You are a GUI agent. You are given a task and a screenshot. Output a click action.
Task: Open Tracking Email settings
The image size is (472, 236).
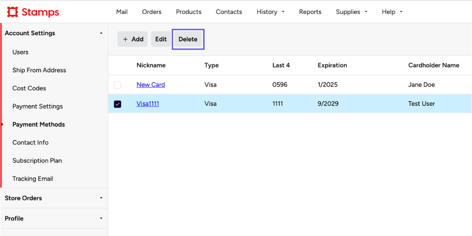33,178
